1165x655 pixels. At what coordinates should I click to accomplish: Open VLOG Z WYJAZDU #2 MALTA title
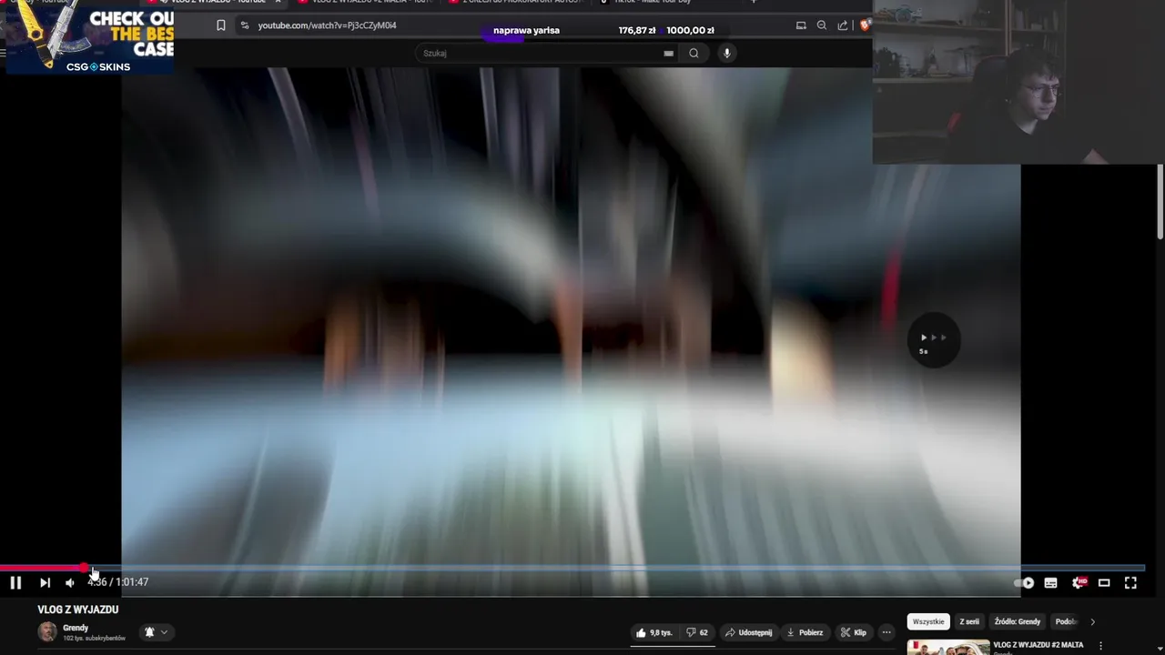[1038, 645]
